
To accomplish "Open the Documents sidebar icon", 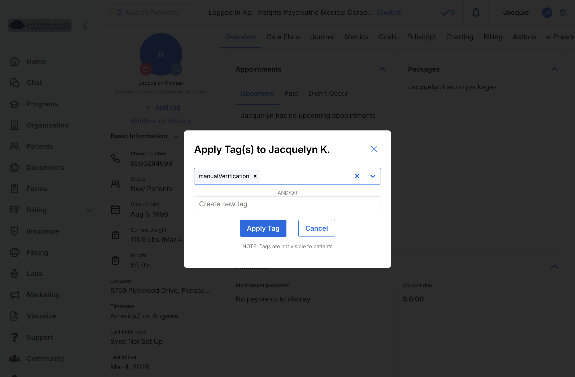I will click(x=15, y=168).
